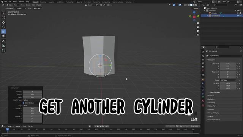The width and height of the screenshot is (243, 137).
Task: Click the Blender logo icon
Action: tap(2, 2)
